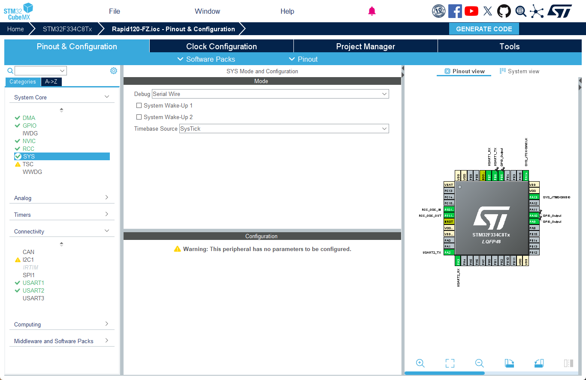
Task: Switch to the A->Z list tab
Action: pos(51,82)
